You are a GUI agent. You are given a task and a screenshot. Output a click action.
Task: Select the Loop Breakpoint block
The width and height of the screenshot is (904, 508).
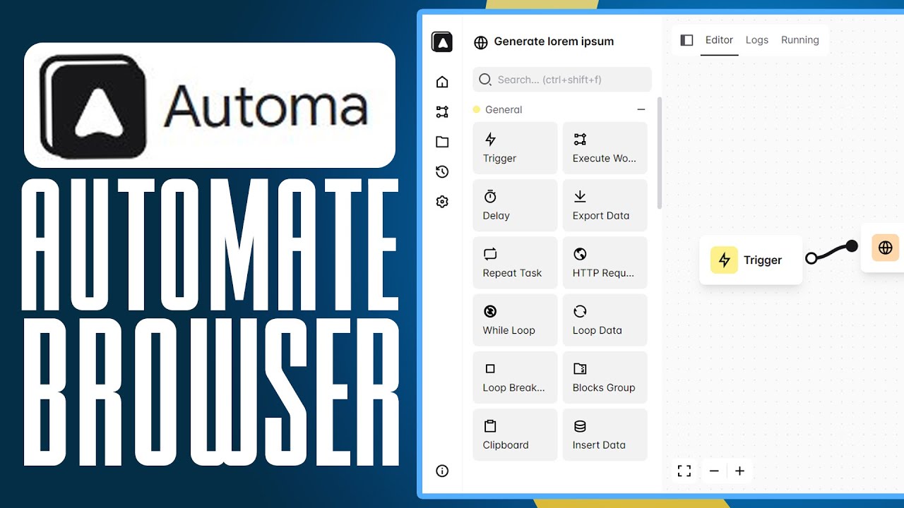(x=515, y=377)
